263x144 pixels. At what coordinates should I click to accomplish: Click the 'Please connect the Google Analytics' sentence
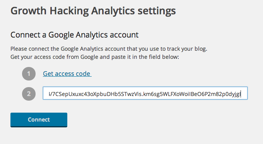(x=109, y=49)
